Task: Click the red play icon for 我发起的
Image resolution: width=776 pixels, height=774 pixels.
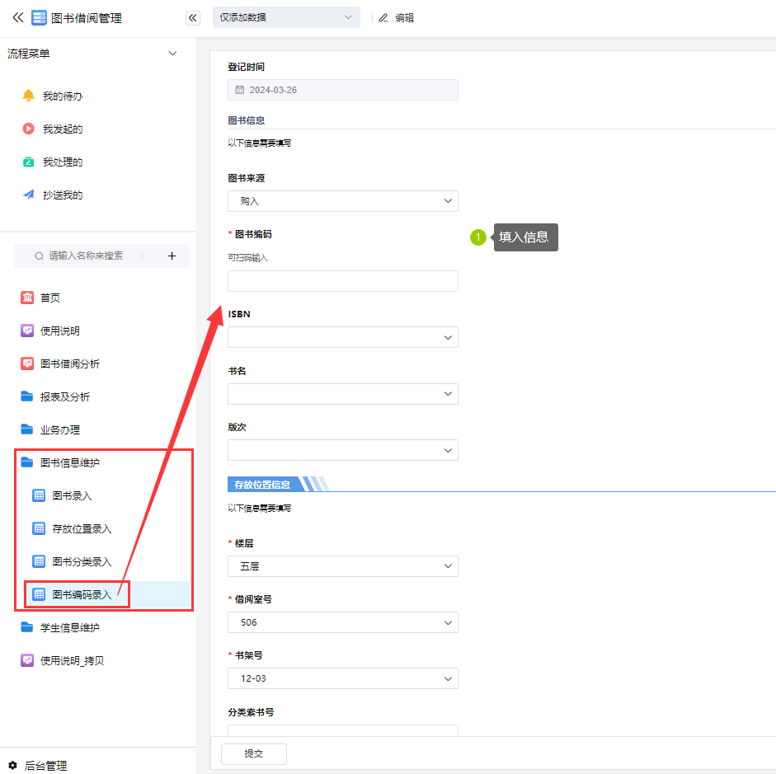Action: pos(29,129)
